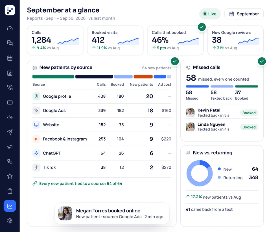Click Kevin Patel's avatar photo

point(190,113)
